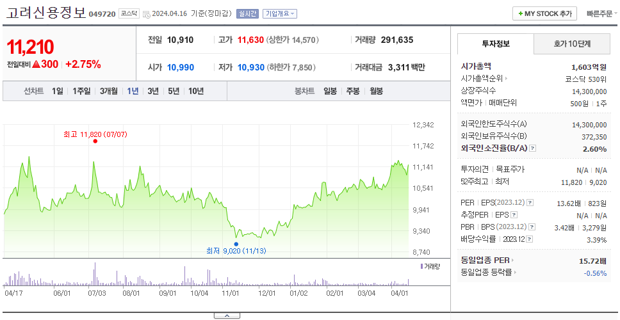The width and height of the screenshot is (620, 320).
Task: Open 시가총액순위 arrow link
Action: click(506, 79)
